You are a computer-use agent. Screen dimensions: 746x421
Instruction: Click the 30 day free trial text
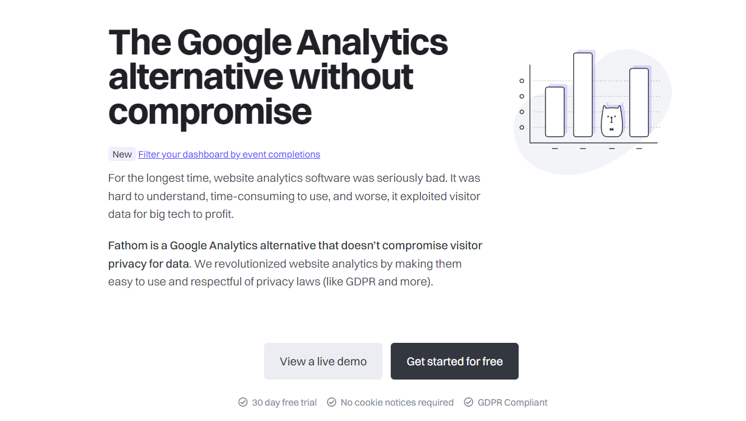click(284, 403)
